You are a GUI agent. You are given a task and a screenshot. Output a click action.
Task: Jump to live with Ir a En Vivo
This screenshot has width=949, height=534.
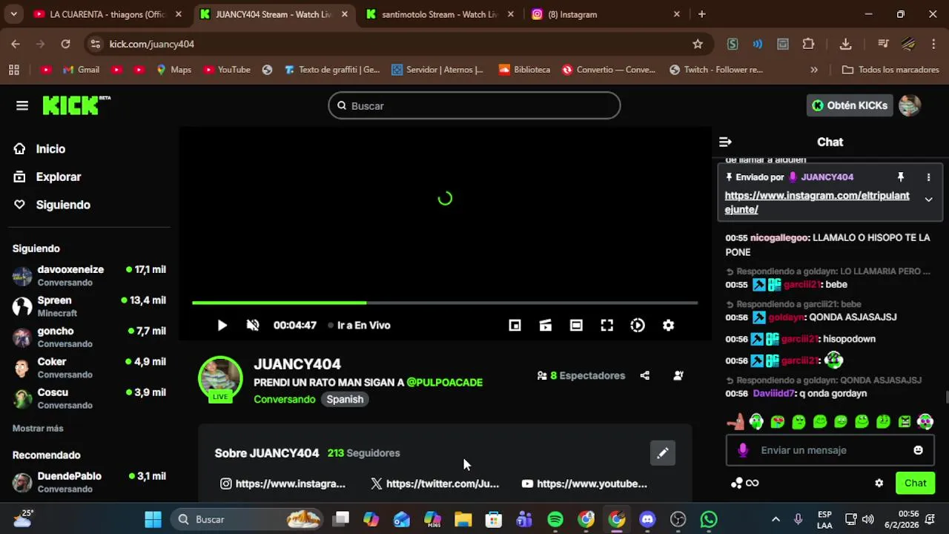(x=360, y=325)
